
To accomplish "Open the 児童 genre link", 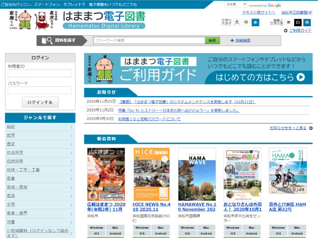I will (x=11, y=222).
